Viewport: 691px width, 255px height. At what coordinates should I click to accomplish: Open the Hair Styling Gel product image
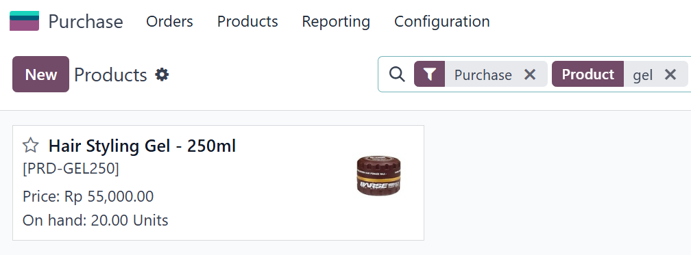(x=378, y=176)
